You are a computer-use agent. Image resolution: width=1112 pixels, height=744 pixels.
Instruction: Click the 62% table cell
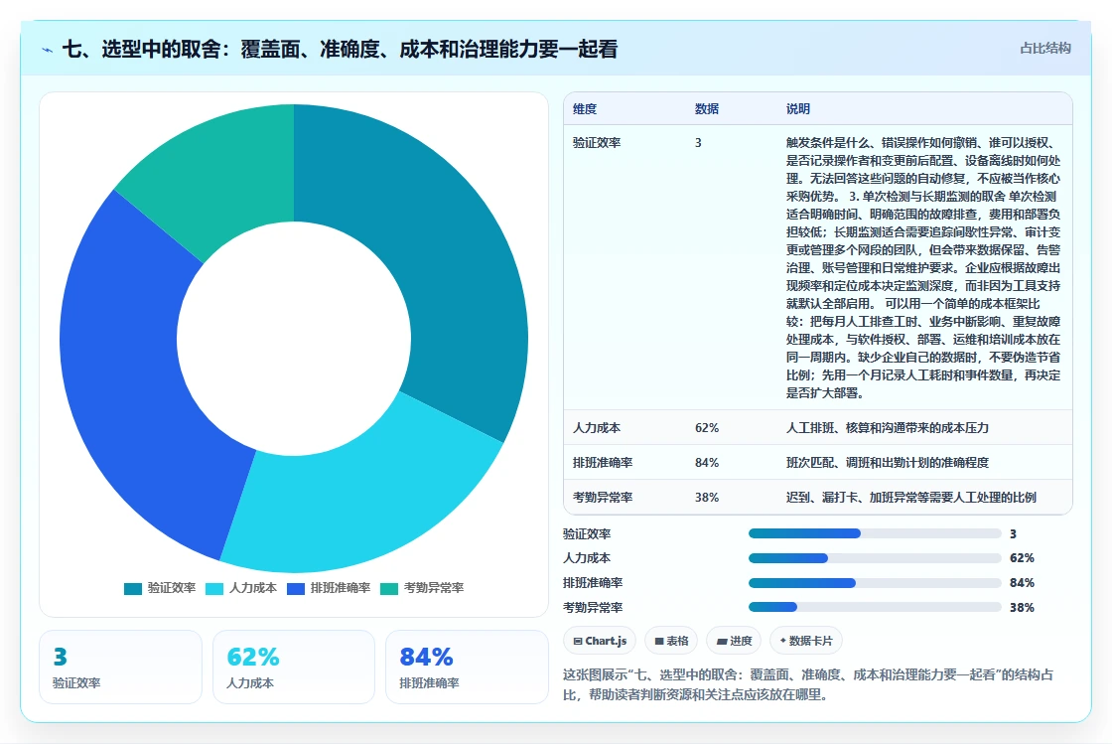tap(707, 428)
